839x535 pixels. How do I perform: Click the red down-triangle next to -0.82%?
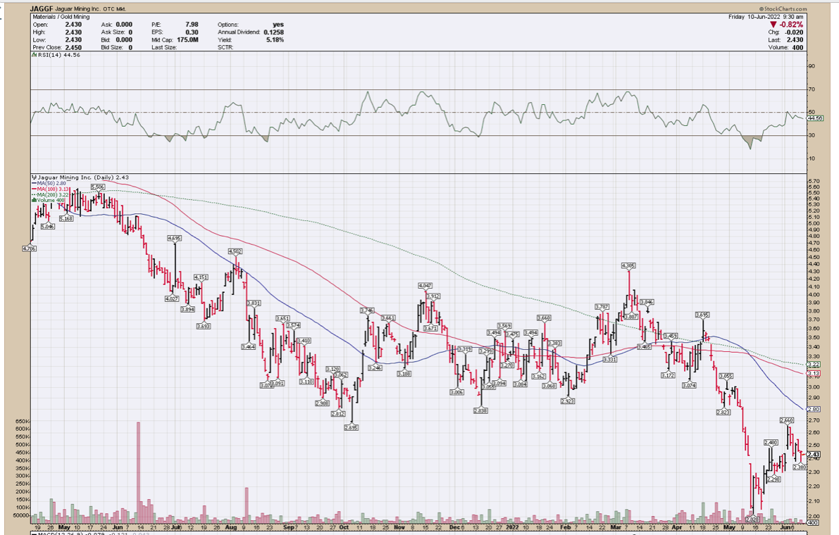click(x=773, y=25)
